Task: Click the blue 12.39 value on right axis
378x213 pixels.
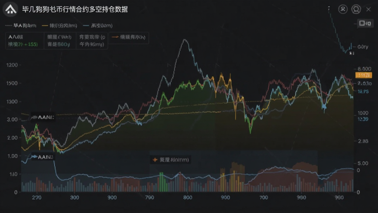Action: [363, 119]
